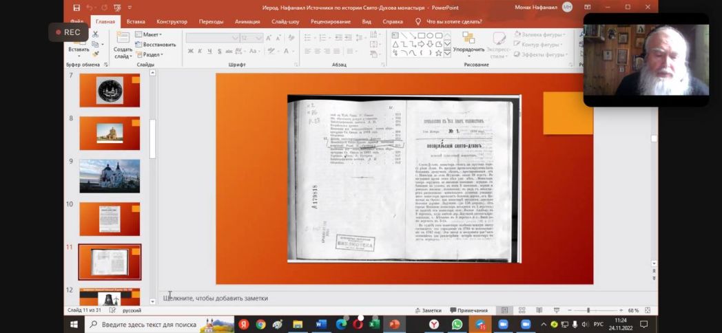Switch to the Animation (Анимация) tab
Screen dimensions: 722x333
247,21
